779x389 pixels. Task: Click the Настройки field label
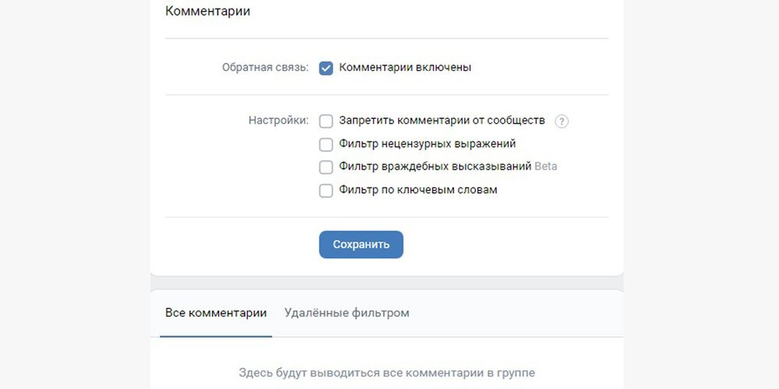278,121
